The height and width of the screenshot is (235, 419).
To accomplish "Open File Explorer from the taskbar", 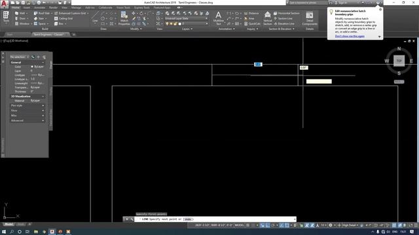I will 36,232.
